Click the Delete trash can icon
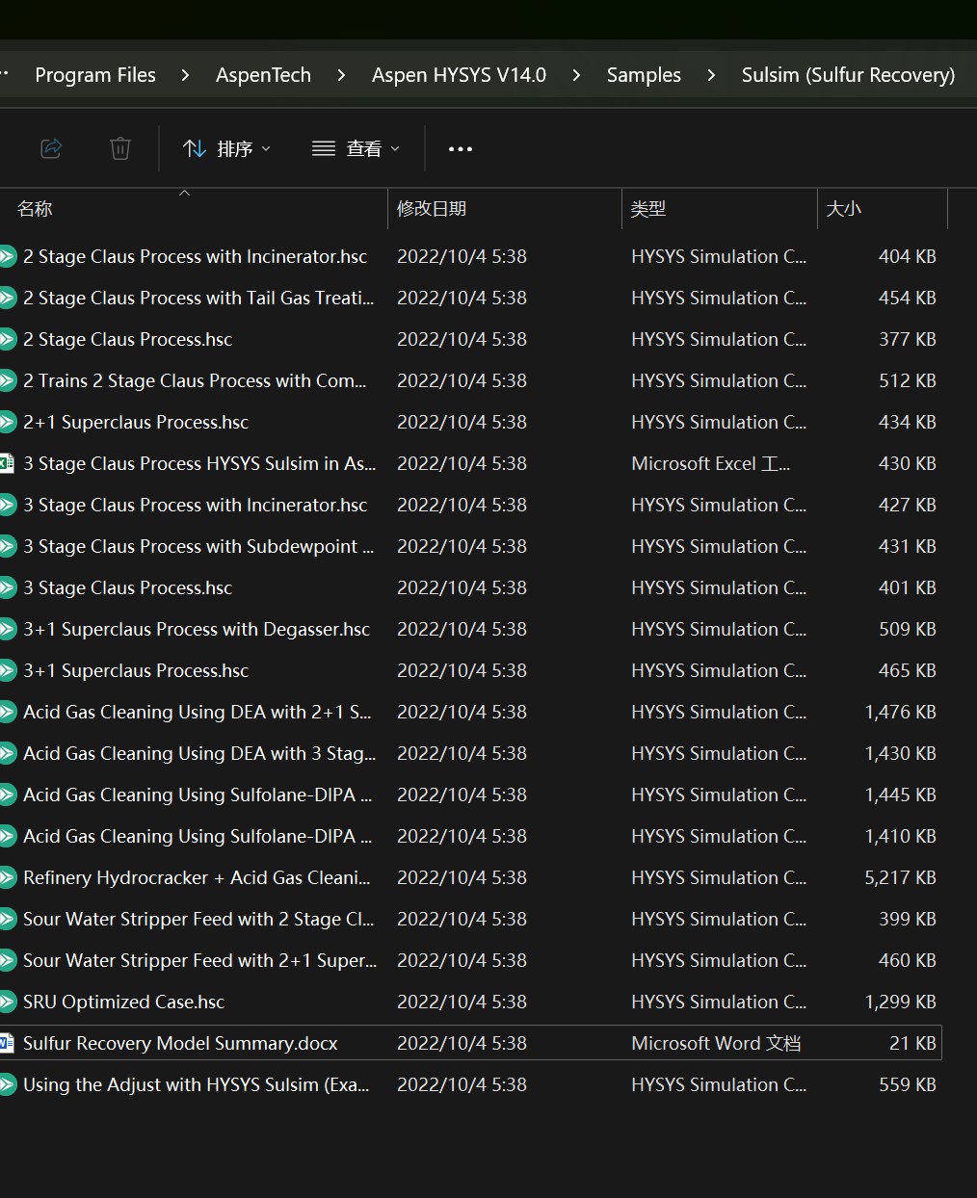Screen dimensions: 977x1198 click(x=120, y=148)
